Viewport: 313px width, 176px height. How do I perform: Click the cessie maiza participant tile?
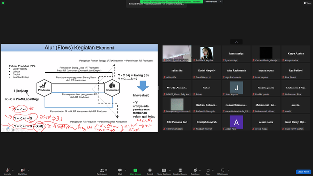tap(266, 122)
